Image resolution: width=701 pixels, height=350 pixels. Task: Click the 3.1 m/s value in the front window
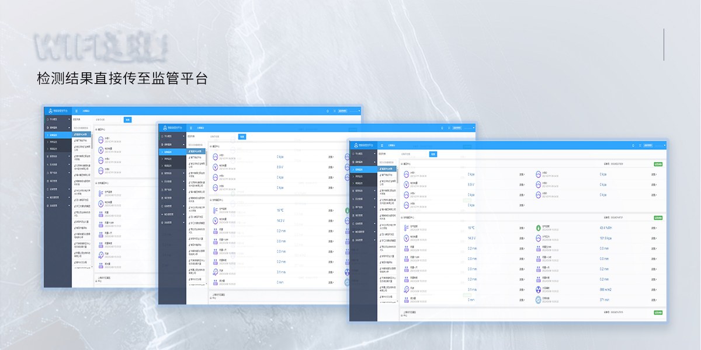[472, 289]
